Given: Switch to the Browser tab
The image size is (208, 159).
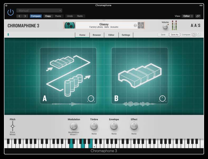Looking at the screenshot, I should coord(97,35).
